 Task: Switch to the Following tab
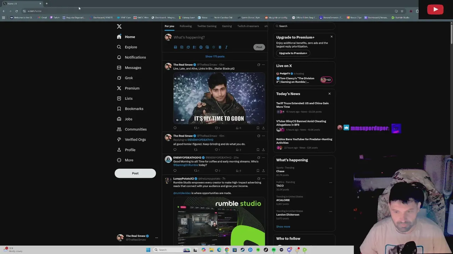(185, 26)
